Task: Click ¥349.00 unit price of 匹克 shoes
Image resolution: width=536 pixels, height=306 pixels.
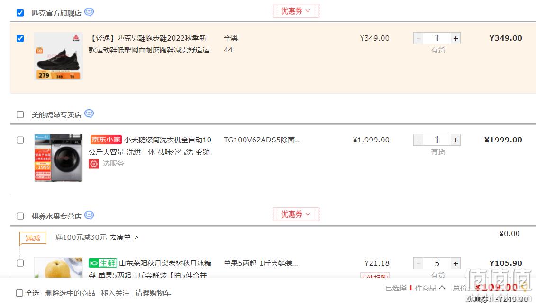Action: [x=375, y=38]
